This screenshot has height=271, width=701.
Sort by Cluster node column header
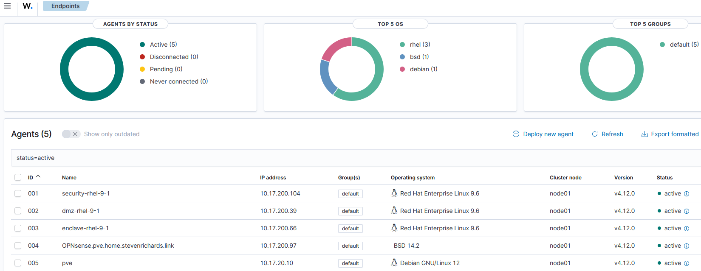565,178
